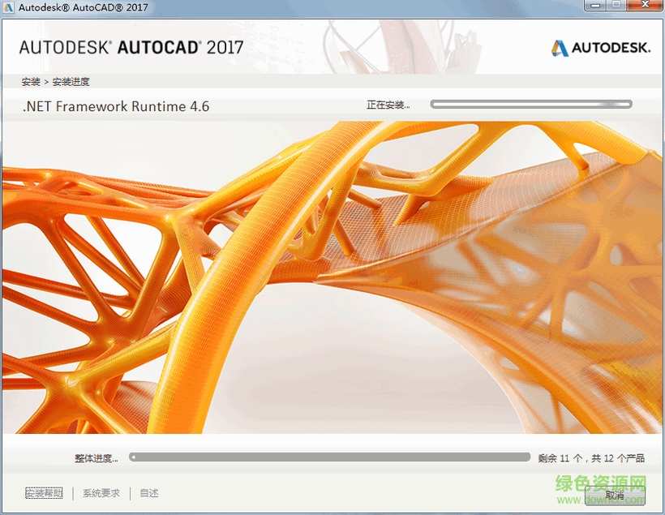Open the 自述 readme link
Image resolution: width=665 pixels, height=515 pixels.
tap(148, 493)
